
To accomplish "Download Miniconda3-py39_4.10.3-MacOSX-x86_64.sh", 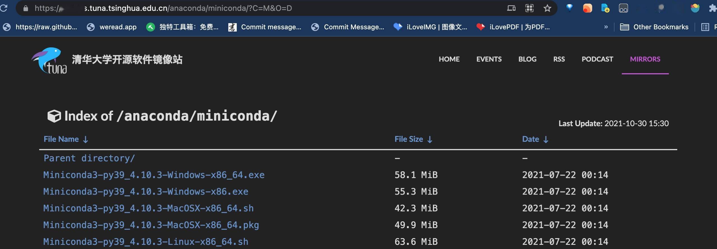I will 148,209.
